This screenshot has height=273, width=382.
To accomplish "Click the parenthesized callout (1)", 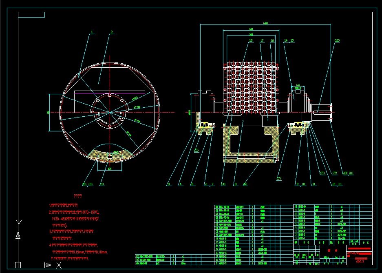I will point(102,184).
